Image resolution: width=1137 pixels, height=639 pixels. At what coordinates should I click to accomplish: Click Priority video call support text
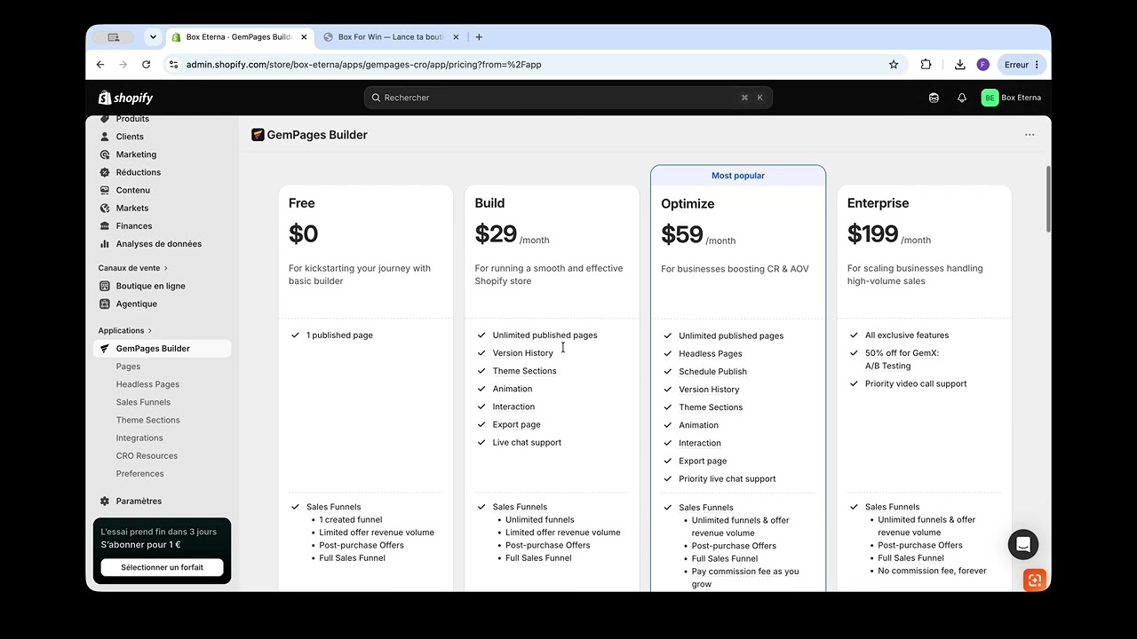click(916, 384)
